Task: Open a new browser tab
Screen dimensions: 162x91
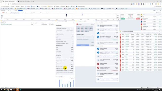Action: [x=33, y=1]
